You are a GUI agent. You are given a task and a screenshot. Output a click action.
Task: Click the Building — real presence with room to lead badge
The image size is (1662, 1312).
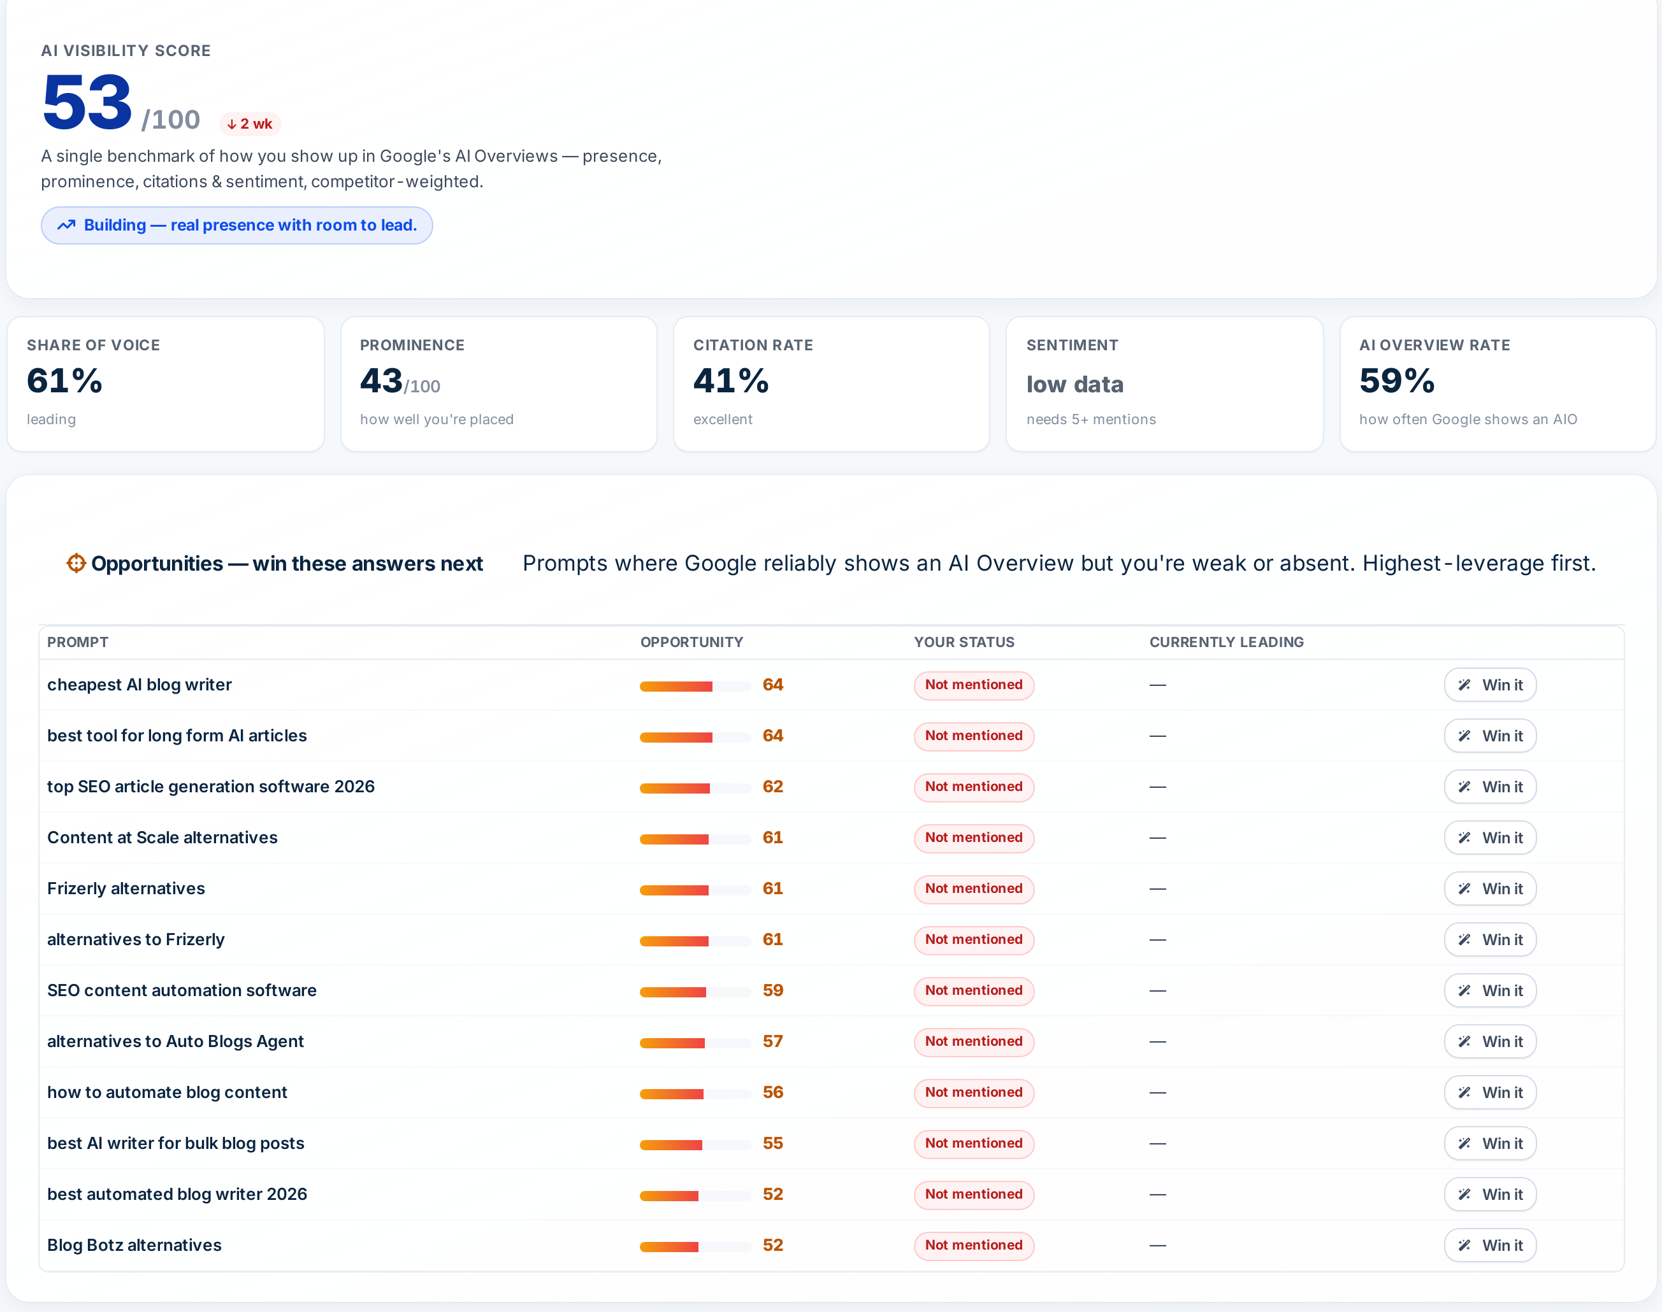(x=237, y=225)
